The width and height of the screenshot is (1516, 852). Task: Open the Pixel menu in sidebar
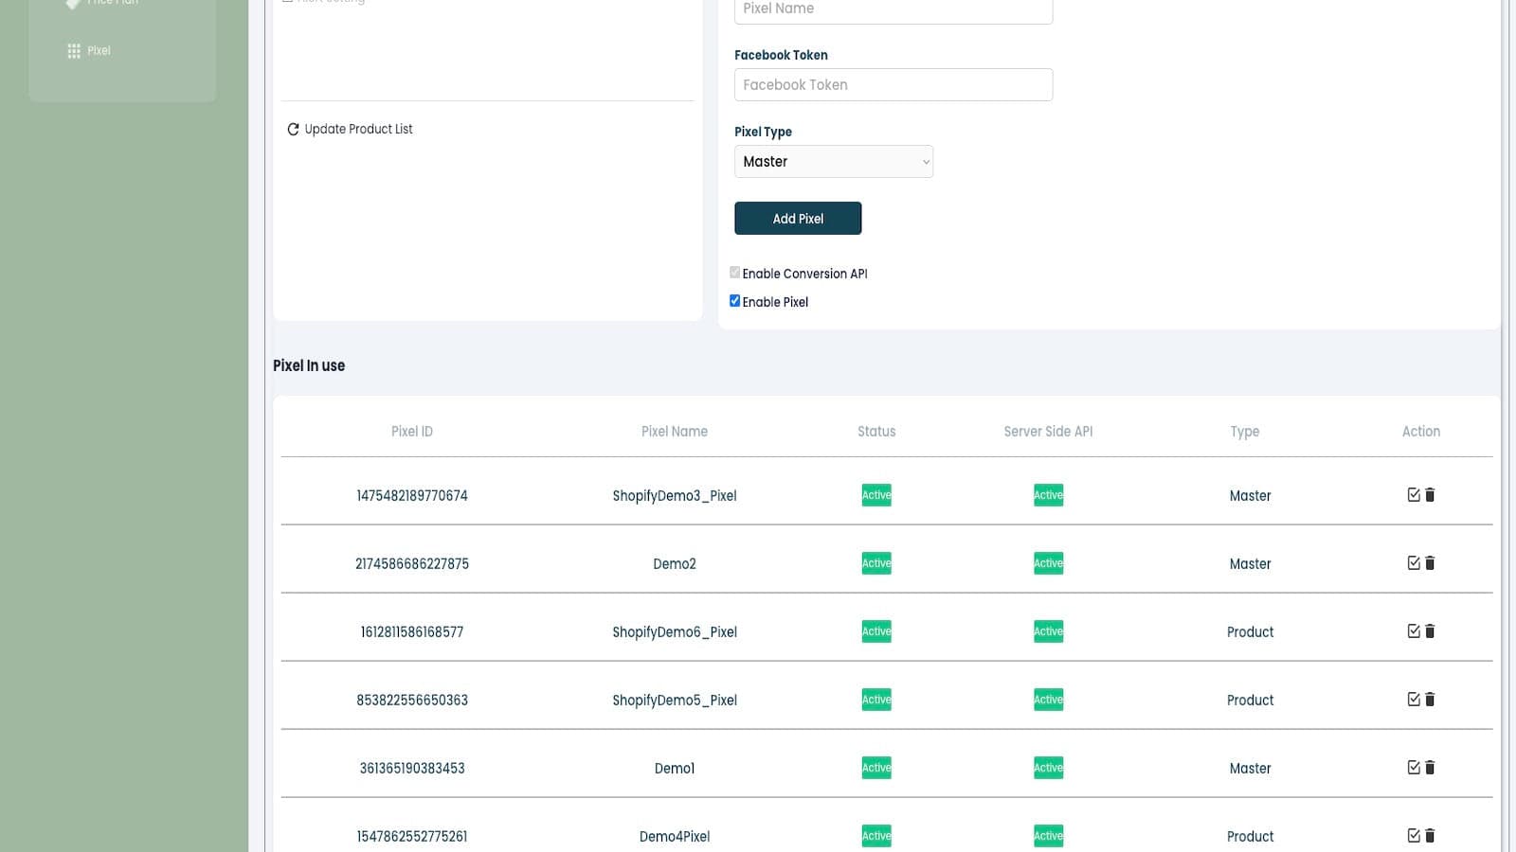[99, 51]
